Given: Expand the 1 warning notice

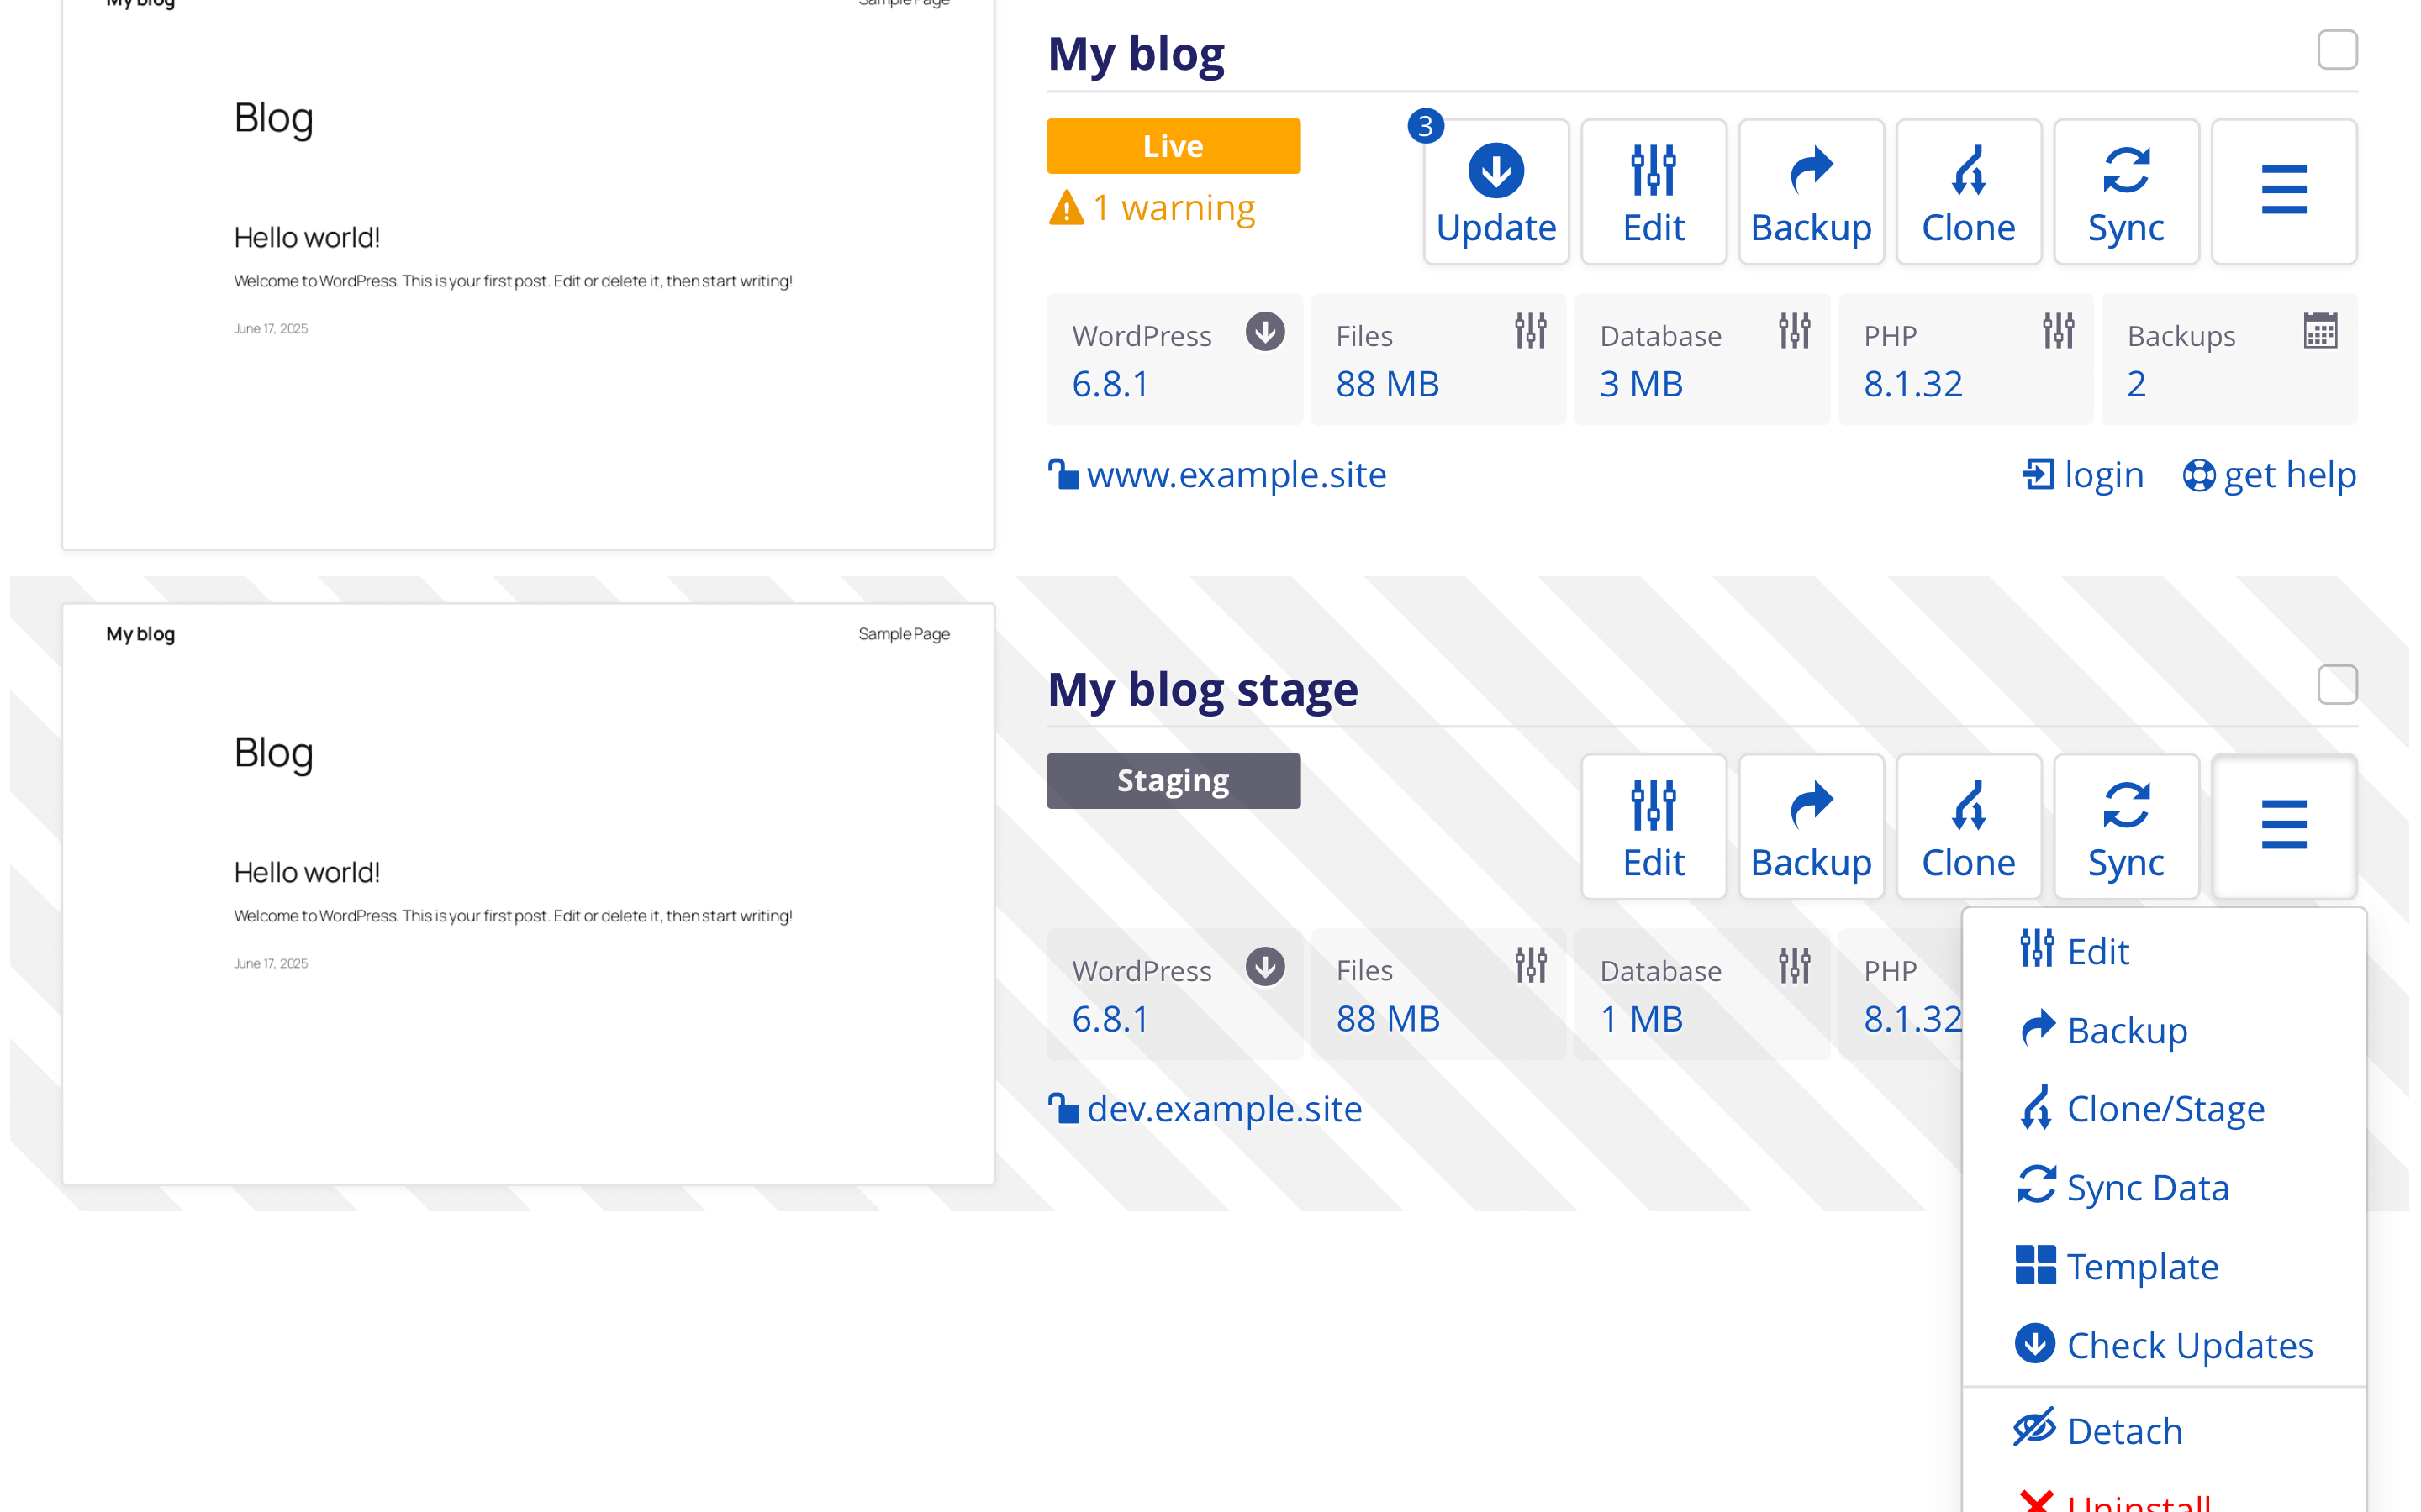Looking at the screenshot, I should coord(1152,208).
